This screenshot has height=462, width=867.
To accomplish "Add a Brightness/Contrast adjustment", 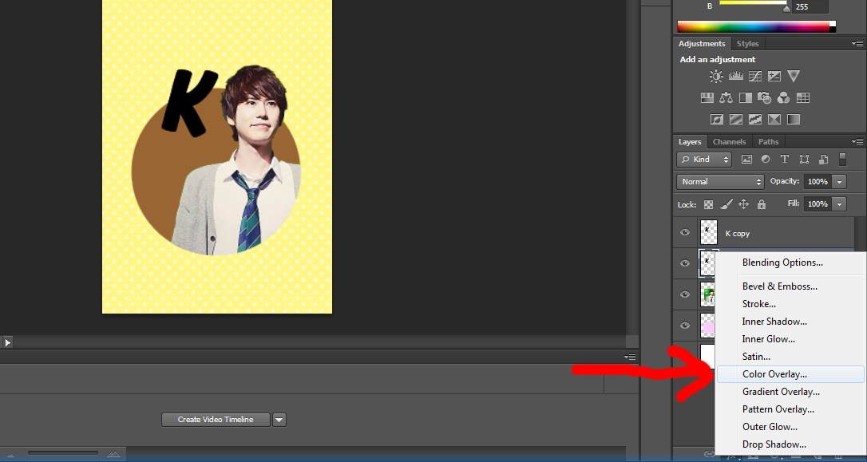I will [x=716, y=77].
